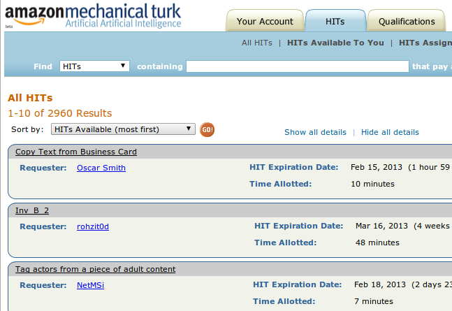The image size is (452, 311).
Task: Open Copy Text from Business Card HIT
Action: point(76,152)
